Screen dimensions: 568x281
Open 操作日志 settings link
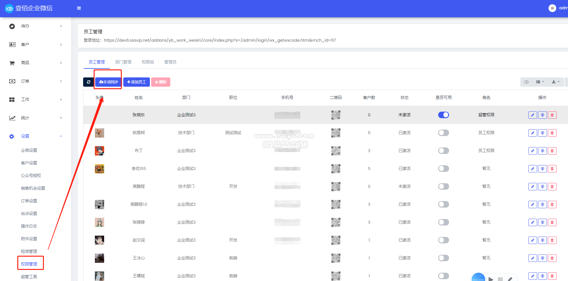pyautogui.click(x=29, y=226)
